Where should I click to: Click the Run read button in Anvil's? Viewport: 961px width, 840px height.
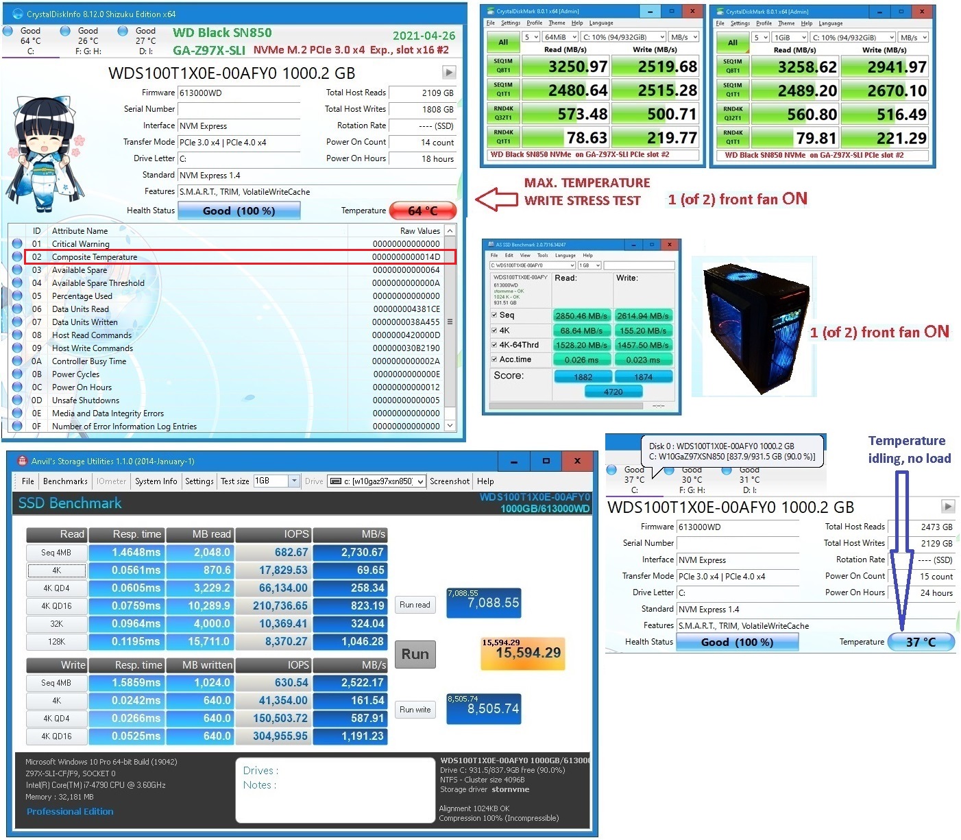[415, 605]
